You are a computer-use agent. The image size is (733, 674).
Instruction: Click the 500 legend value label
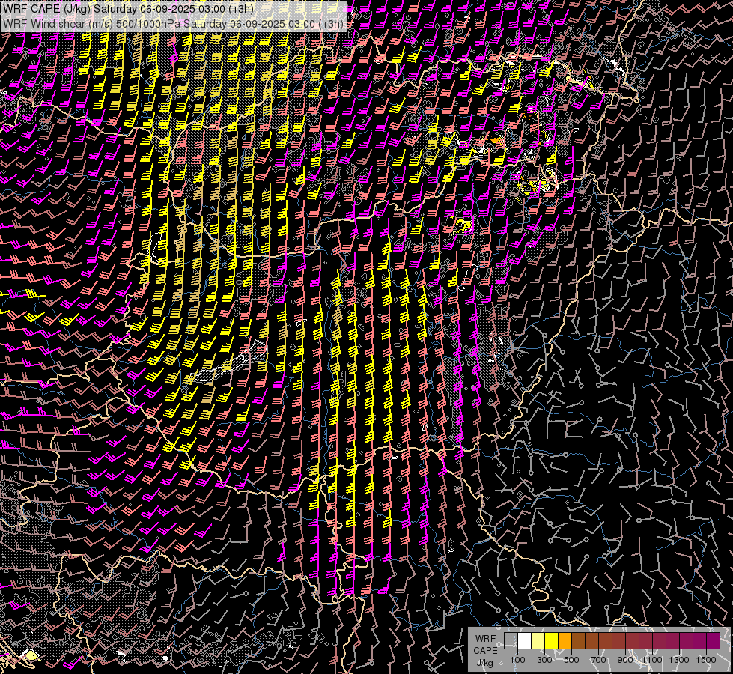tap(571, 660)
